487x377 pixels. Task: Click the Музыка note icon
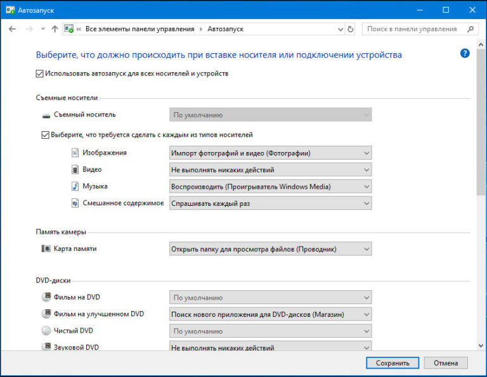75,186
